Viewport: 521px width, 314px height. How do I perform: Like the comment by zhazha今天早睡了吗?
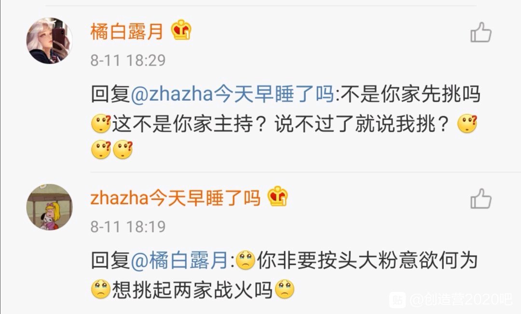[x=481, y=199]
